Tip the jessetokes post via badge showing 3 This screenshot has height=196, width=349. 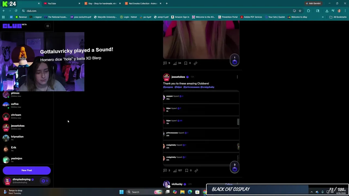(234, 167)
